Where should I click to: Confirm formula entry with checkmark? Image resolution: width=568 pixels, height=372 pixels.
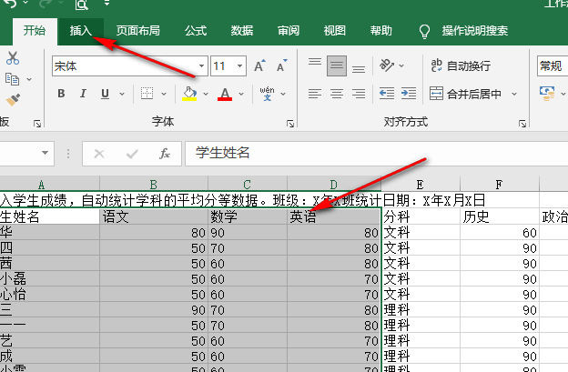click(132, 154)
